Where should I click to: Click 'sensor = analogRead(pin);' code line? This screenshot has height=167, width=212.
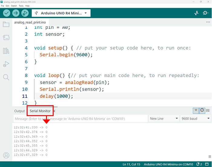75,82
